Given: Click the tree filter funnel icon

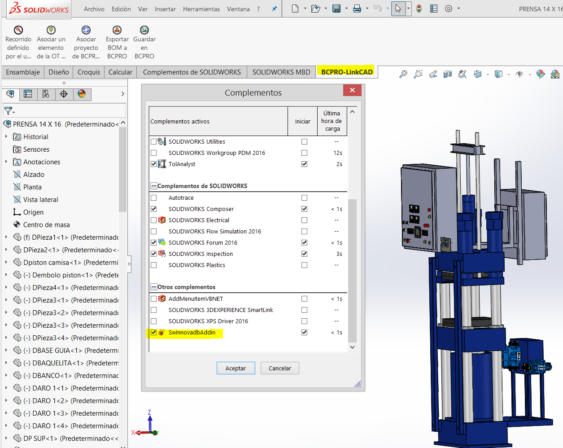Looking at the screenshot, I should [8, 110].
